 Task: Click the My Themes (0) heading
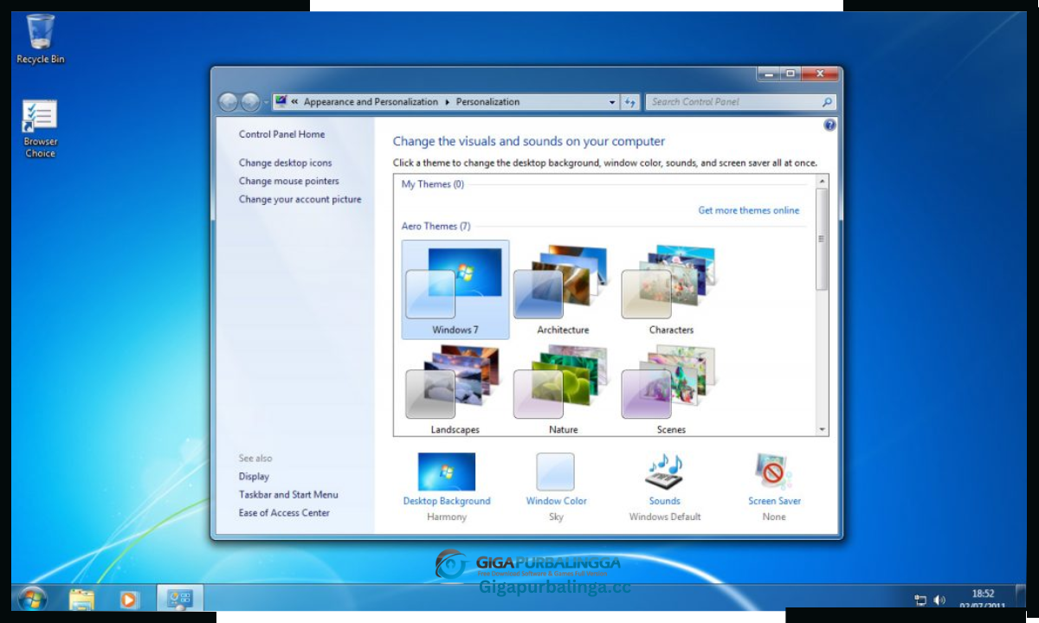pos(432,184)
